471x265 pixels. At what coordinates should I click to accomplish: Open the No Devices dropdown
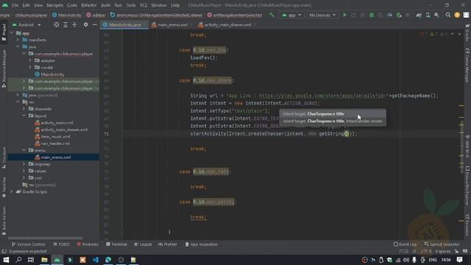point(322,15)
